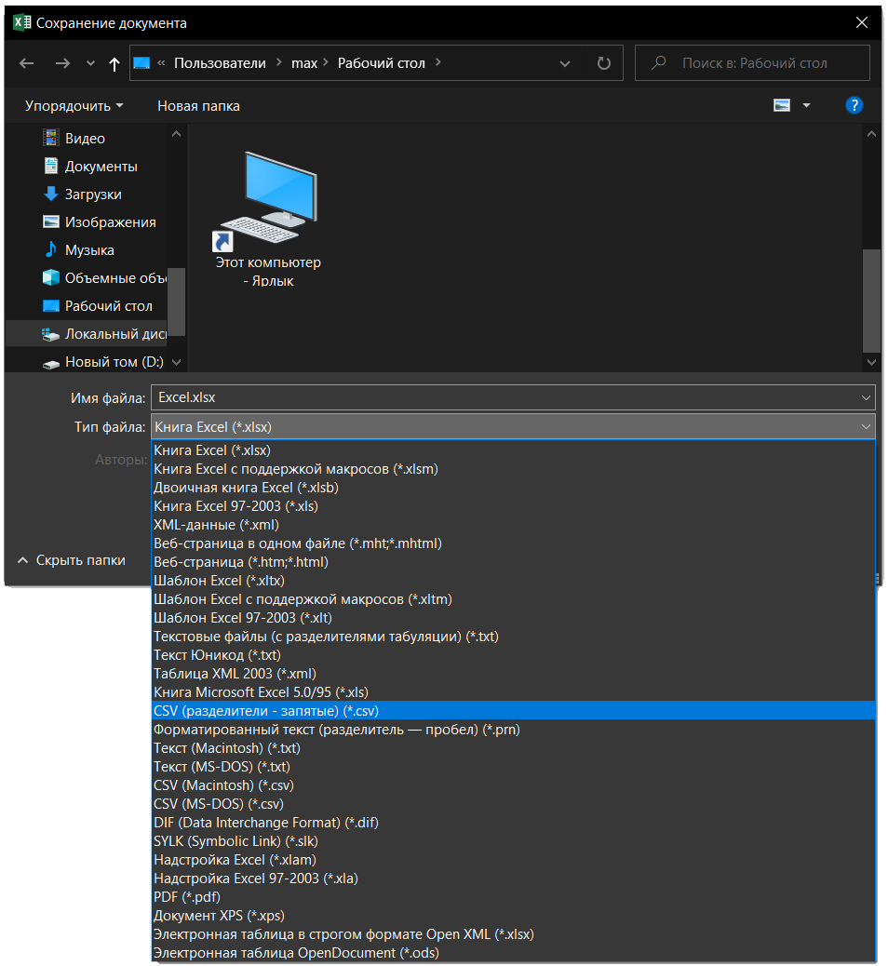This screenshot has width=888, height=966.
Task: Open the Help question mark button
Action: (x=854, y=105)
